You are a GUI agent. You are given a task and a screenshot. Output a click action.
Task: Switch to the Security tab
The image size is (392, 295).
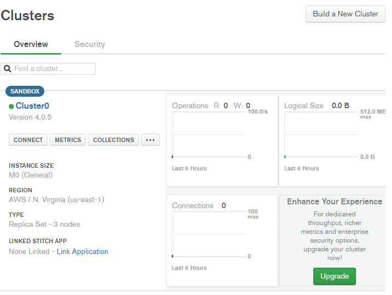90,44
